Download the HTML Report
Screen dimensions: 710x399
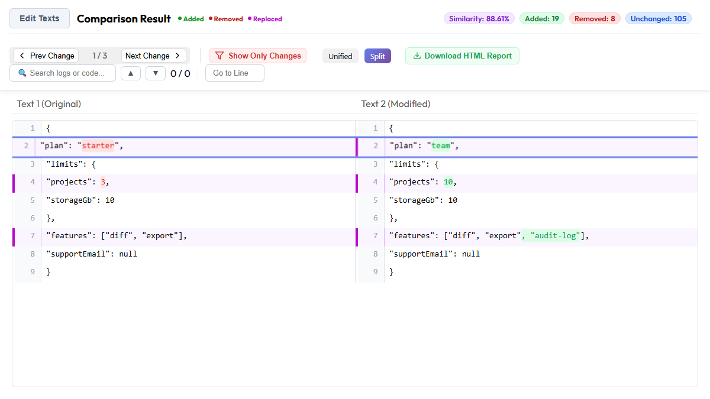coord(462,56)
